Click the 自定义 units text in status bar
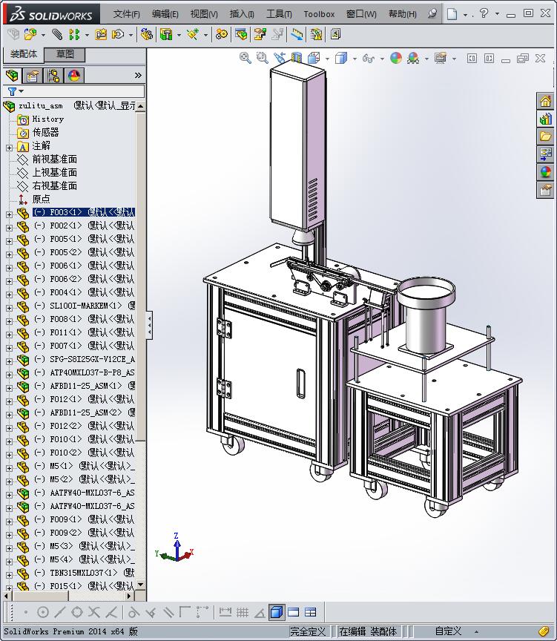 448,631
